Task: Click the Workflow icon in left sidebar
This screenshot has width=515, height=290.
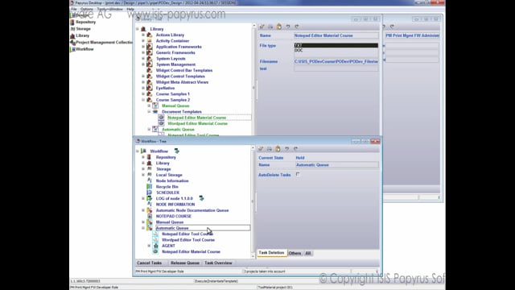Action: pos(72,49)
